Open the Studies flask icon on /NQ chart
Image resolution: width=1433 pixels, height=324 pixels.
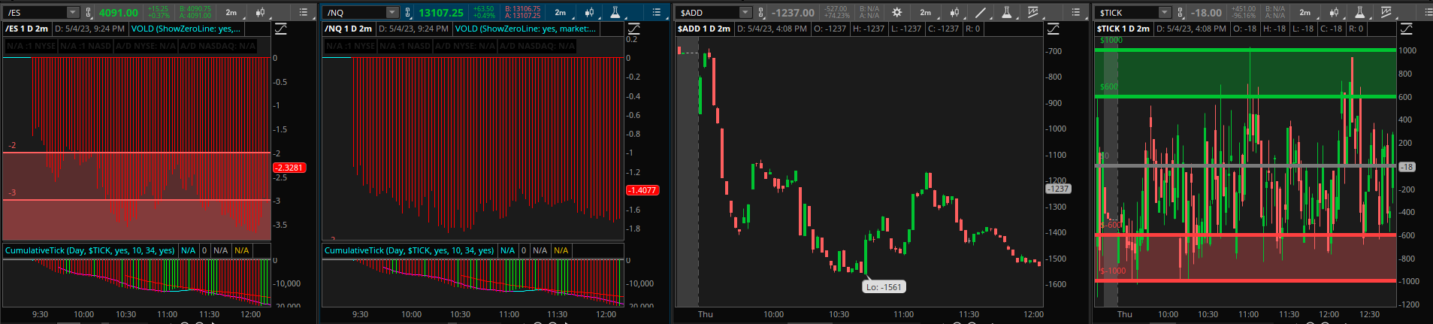(x=615, y=12)
